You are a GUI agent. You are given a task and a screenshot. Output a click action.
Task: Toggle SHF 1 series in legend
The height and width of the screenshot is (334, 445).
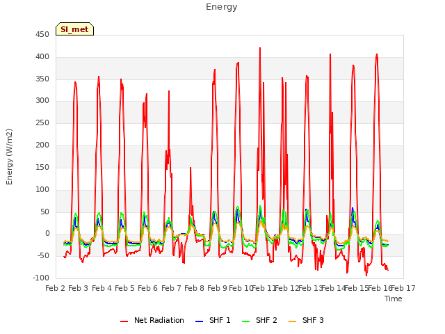pos(213,320)
